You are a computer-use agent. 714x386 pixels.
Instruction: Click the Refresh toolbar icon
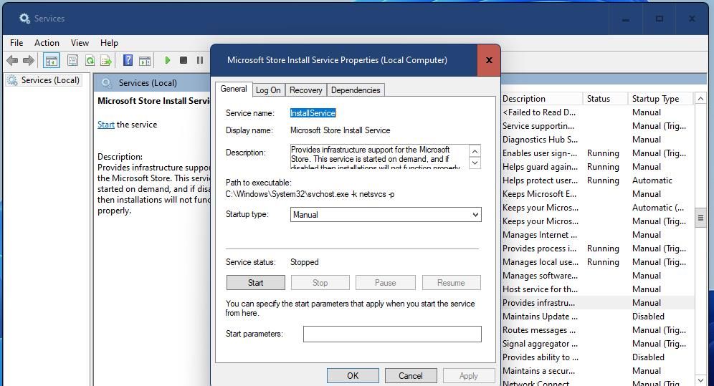click(90, 60)
